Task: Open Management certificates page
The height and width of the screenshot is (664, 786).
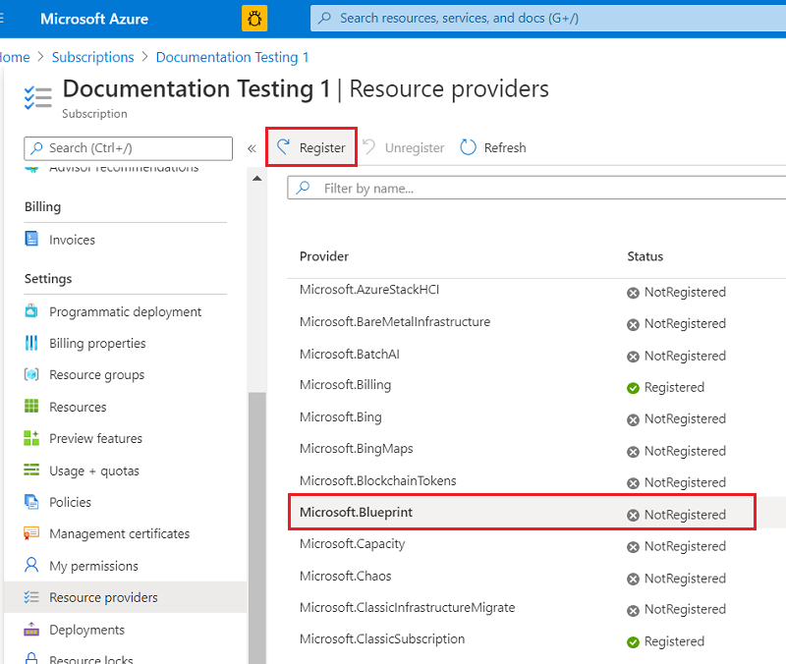Action: point(119,533)
